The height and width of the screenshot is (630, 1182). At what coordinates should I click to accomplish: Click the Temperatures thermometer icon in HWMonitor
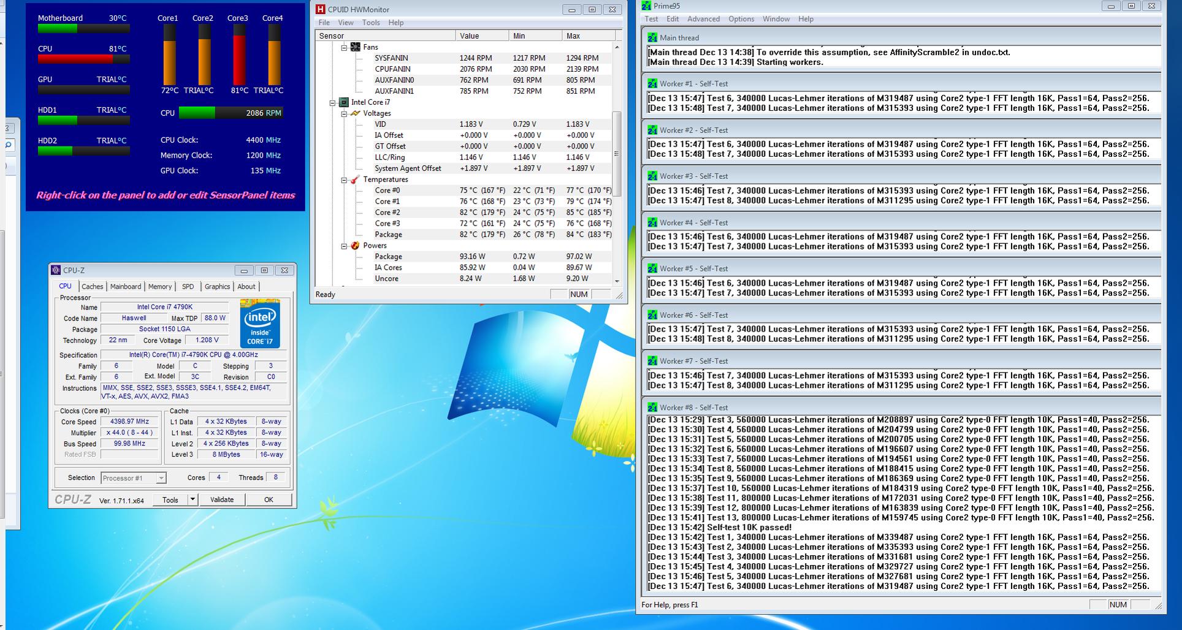[x=355, y=180]
